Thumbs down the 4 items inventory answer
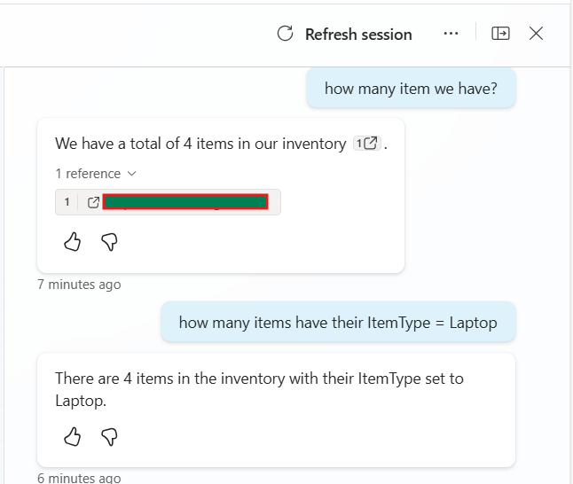 click(109, 242)
